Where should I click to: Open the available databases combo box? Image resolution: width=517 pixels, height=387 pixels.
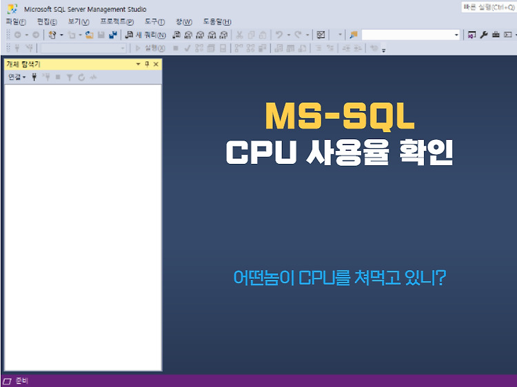(x=83, y=48)
